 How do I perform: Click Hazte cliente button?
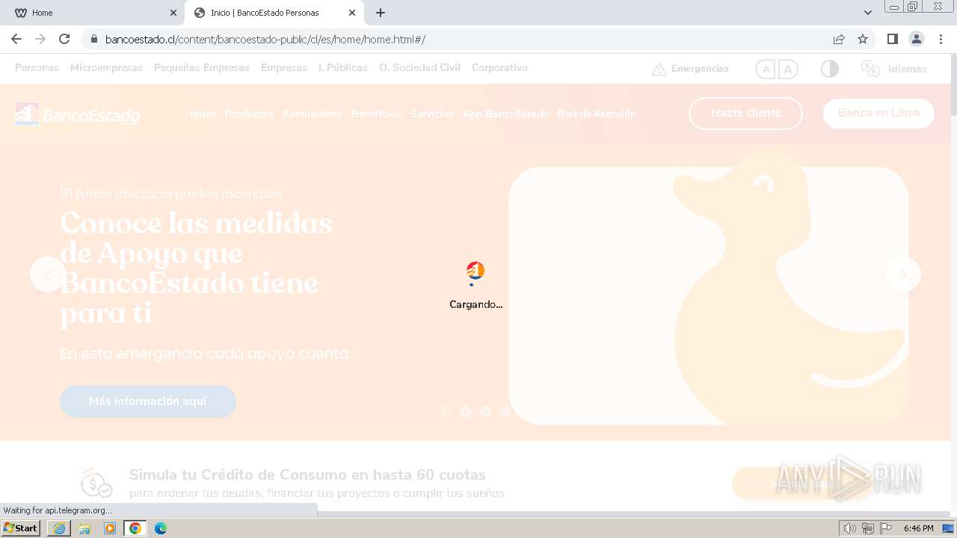[x=745, y=113]
